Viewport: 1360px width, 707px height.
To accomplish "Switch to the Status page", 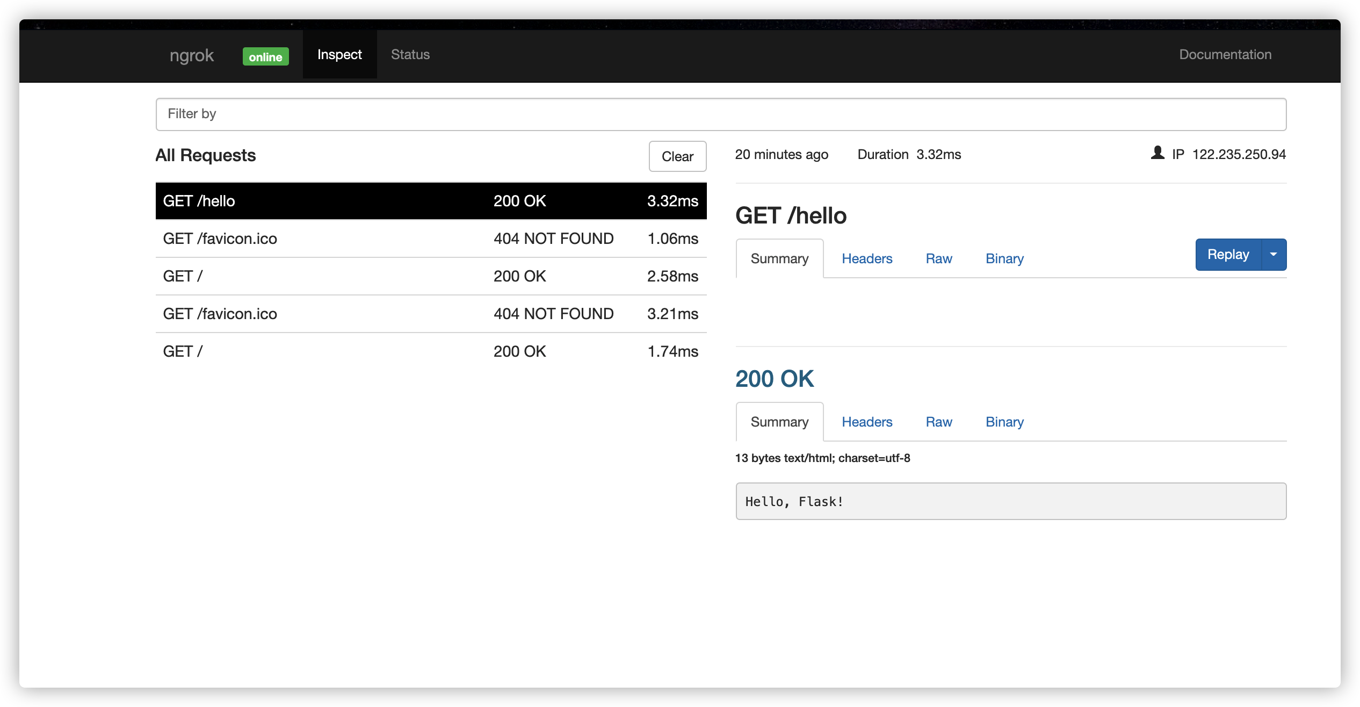I will pyautogui.click(x=410, y=54).
